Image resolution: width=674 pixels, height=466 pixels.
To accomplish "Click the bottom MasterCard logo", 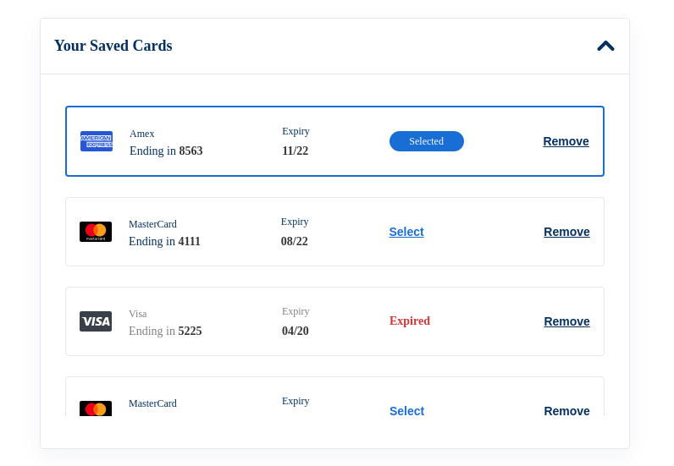I will pyautogui.click(x=96, y=408).
